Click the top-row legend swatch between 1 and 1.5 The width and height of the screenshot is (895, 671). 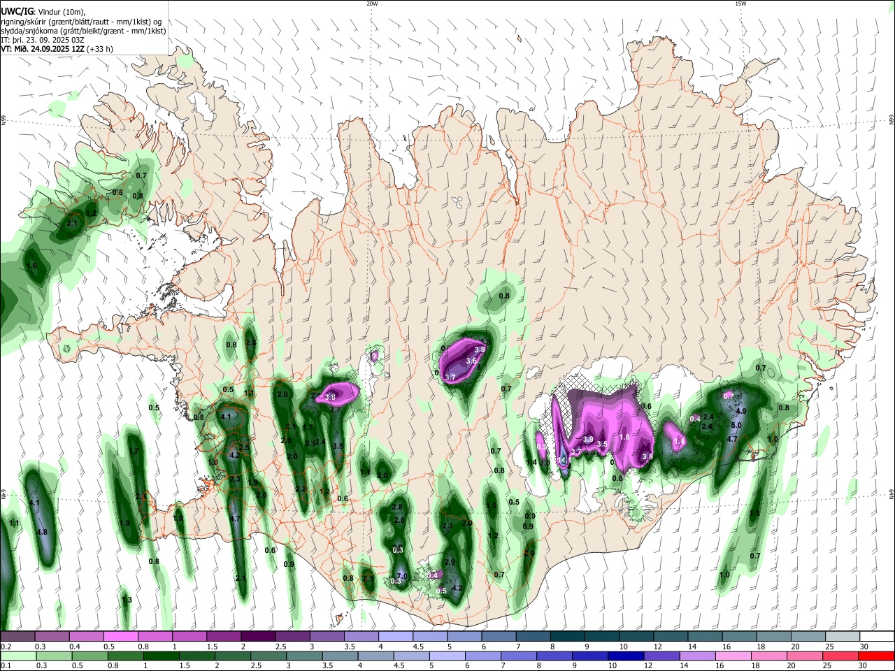point(189,637)
